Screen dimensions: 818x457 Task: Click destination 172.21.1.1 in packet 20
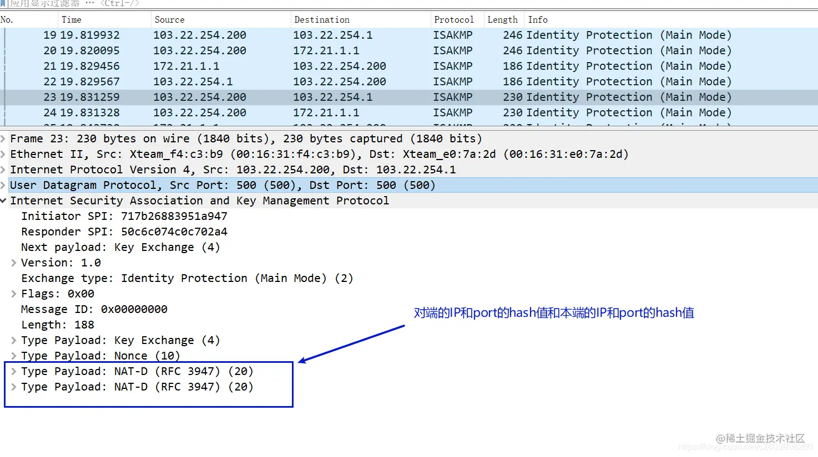pos(326,50)
